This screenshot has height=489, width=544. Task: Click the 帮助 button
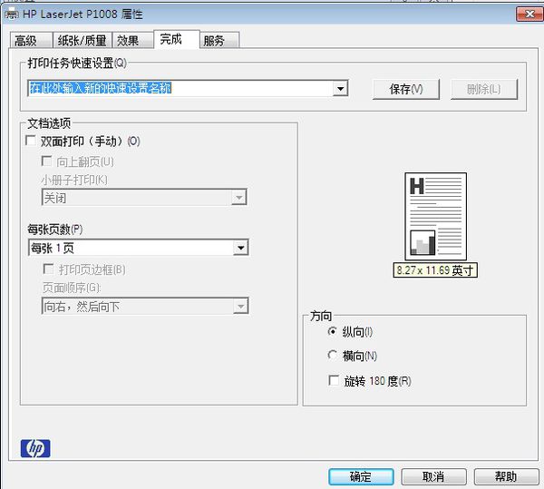pos(506,476)
